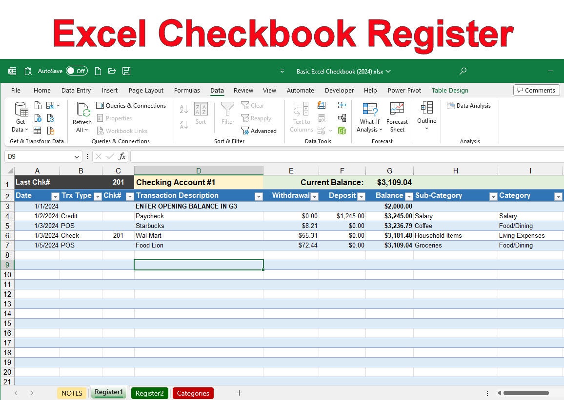Open the Power Pivot ribbon tab

(404, 90)
